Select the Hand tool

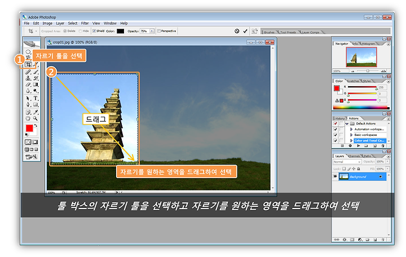(x=28, y=118)
